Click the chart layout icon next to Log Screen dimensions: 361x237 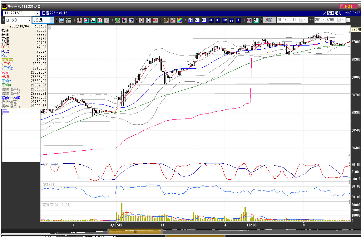(256, 20)
